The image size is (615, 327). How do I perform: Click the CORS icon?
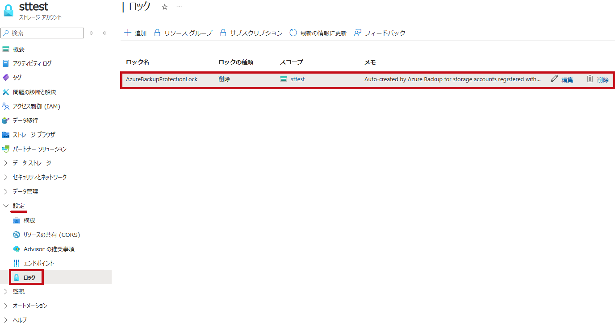(17, 235)
